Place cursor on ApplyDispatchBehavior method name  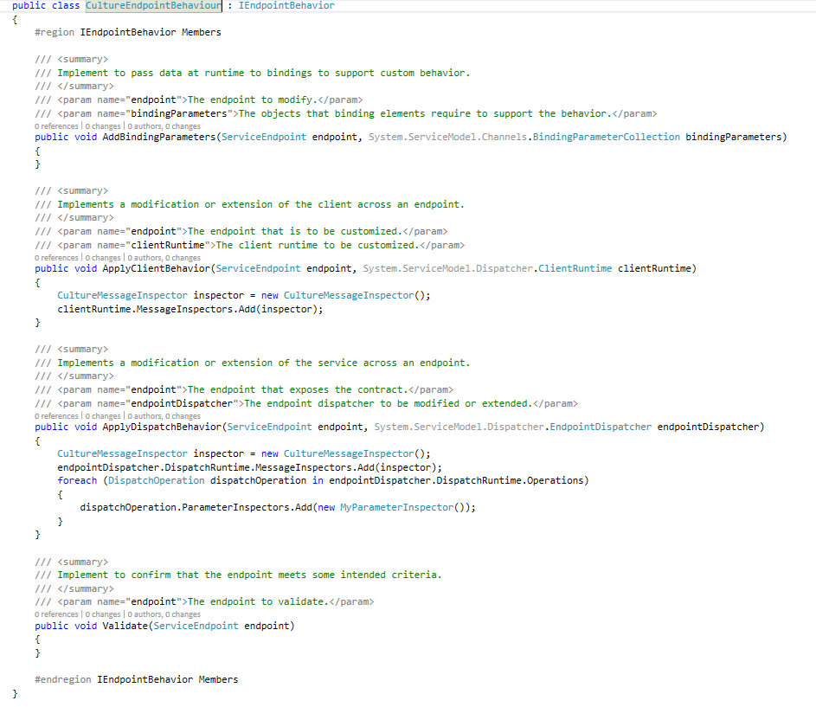point(162,427)
